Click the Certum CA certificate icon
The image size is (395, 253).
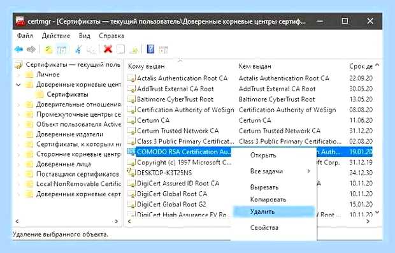coord(131,120)
